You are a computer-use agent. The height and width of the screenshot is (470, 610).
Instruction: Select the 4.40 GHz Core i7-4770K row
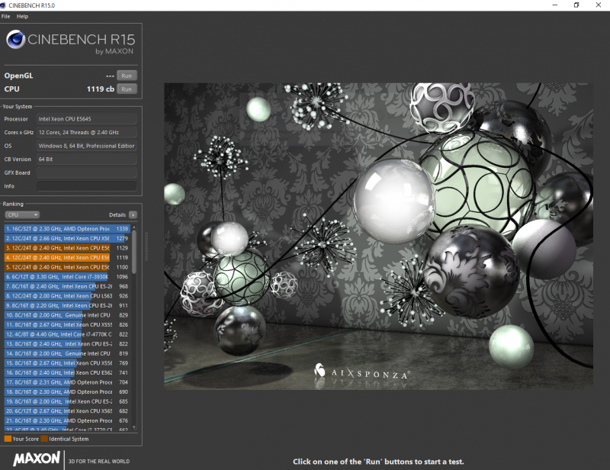coord(67,334)
